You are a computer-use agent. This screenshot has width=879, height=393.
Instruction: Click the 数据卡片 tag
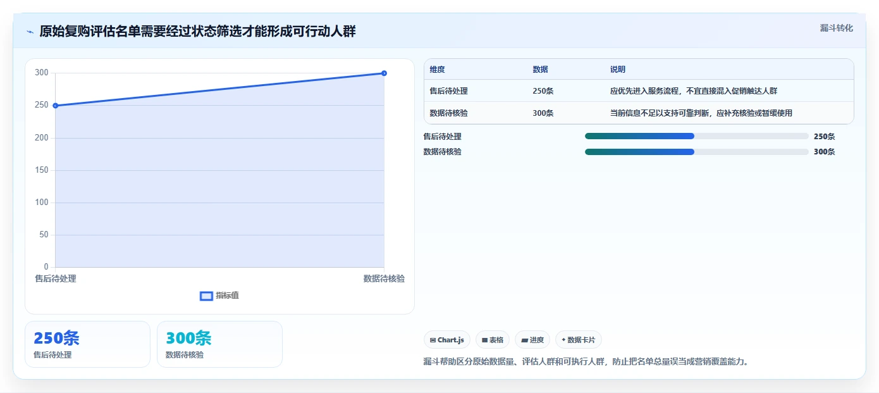(x=579, y=340)
